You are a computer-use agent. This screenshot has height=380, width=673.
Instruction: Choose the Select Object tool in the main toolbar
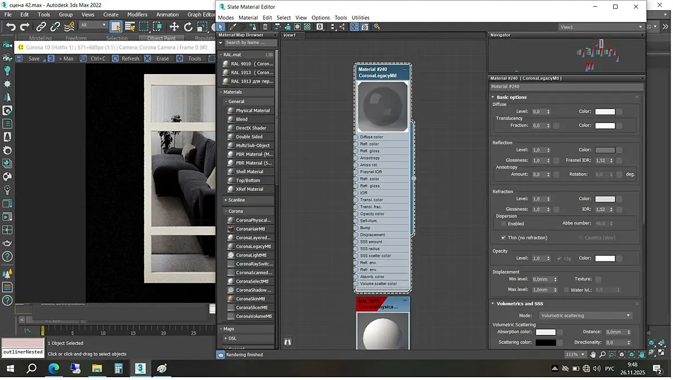[x=115, y=27]
